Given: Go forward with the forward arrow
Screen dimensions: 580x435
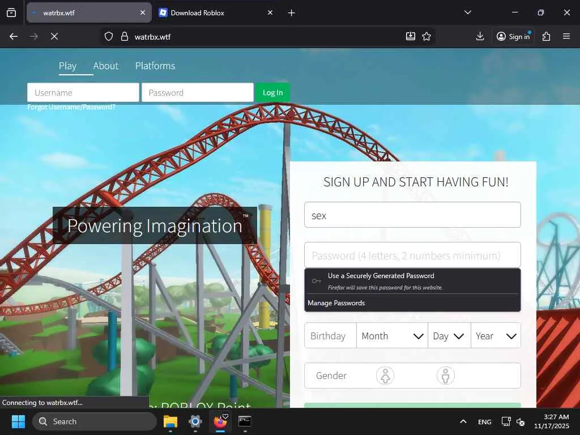Looking at the screenshot, I should click(x=33, y=36).
